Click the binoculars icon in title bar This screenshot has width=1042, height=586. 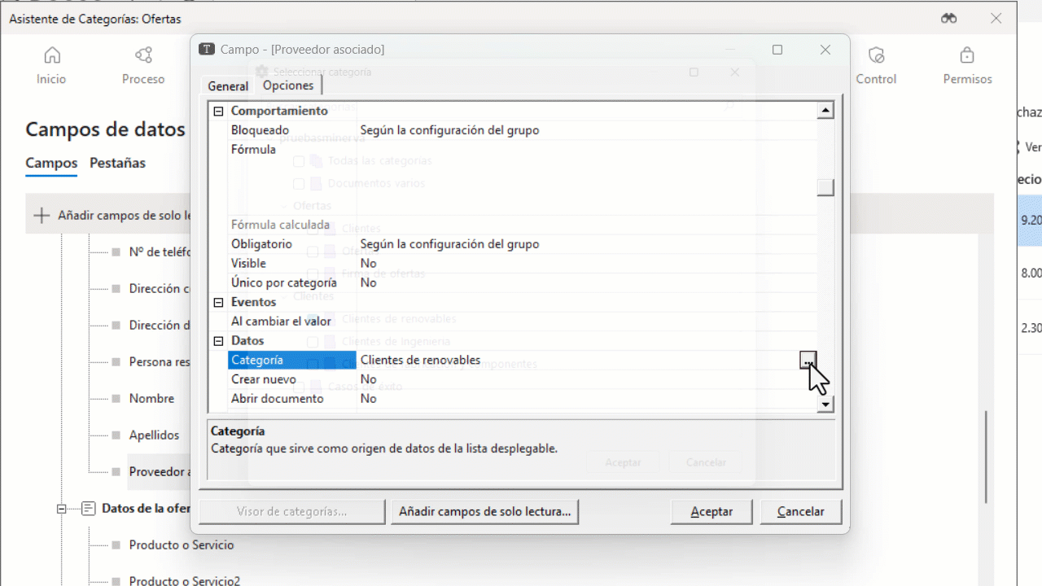948,18
